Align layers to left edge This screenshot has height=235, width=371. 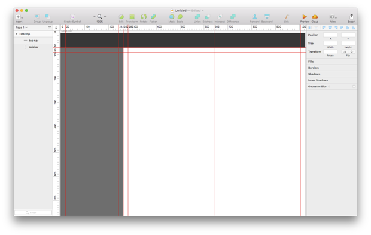pyautogui.click(x=324, y=28)
